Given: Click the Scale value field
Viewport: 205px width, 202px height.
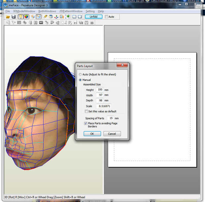Looking at the screenshot, I should click(x=104, y=106).
